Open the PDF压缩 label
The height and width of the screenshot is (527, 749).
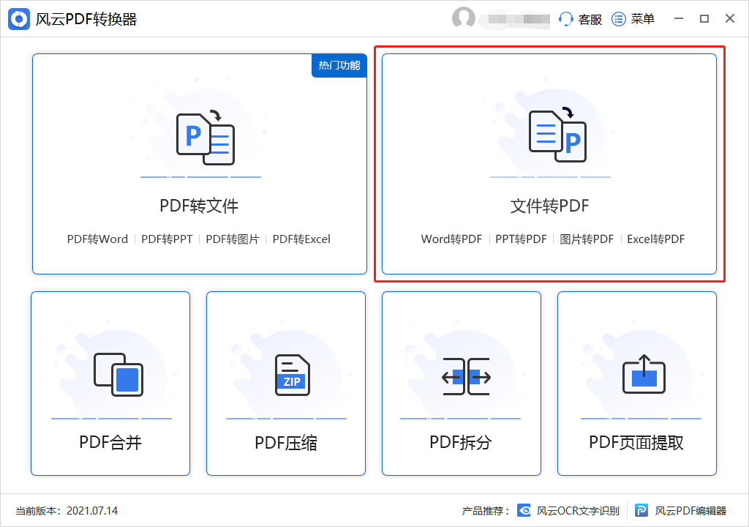[x=286, y=443]
